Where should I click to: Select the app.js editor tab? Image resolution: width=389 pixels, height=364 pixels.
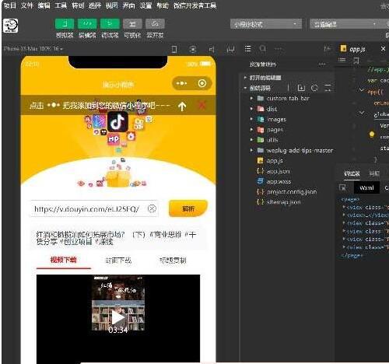pos(357,49)
